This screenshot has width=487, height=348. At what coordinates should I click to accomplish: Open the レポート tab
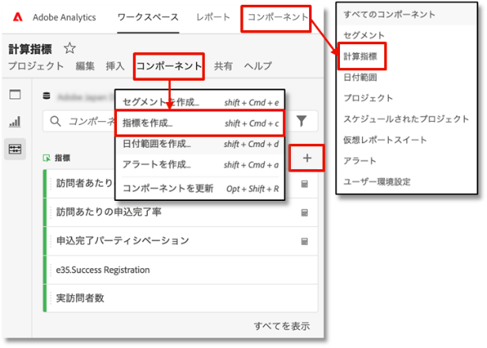tap(213, 17)
